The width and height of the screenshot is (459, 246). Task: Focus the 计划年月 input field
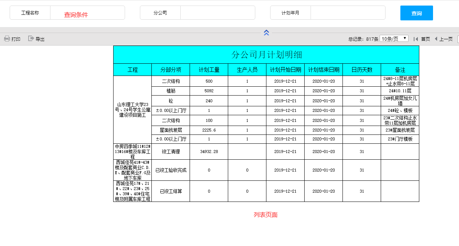coord(348,13)
